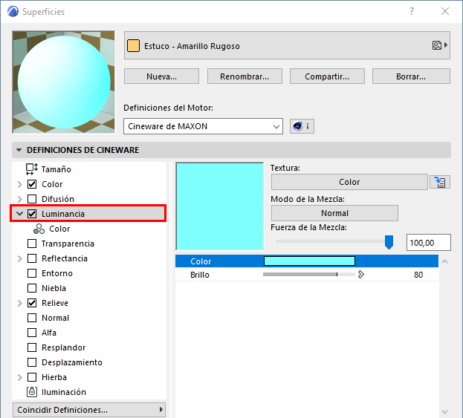Open help with the question mark button
The image size is (463, 418).
pyautogui.click(x=412, y=11)
